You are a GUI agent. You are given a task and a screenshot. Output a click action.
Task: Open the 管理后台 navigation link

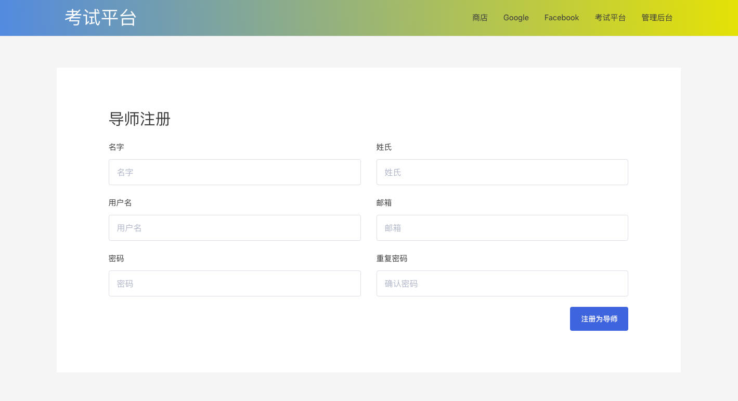coord(656,18)
